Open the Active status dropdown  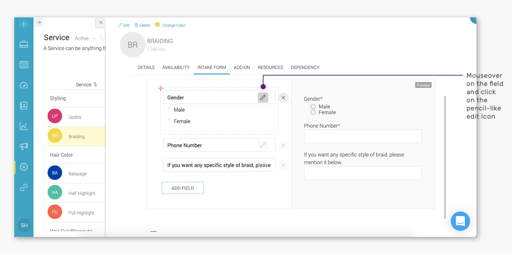point(85,38)
